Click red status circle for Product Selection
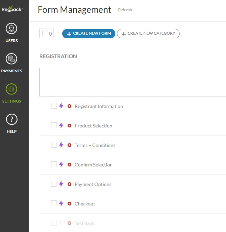The image size is (226, 232). click(x=69, y=126)
